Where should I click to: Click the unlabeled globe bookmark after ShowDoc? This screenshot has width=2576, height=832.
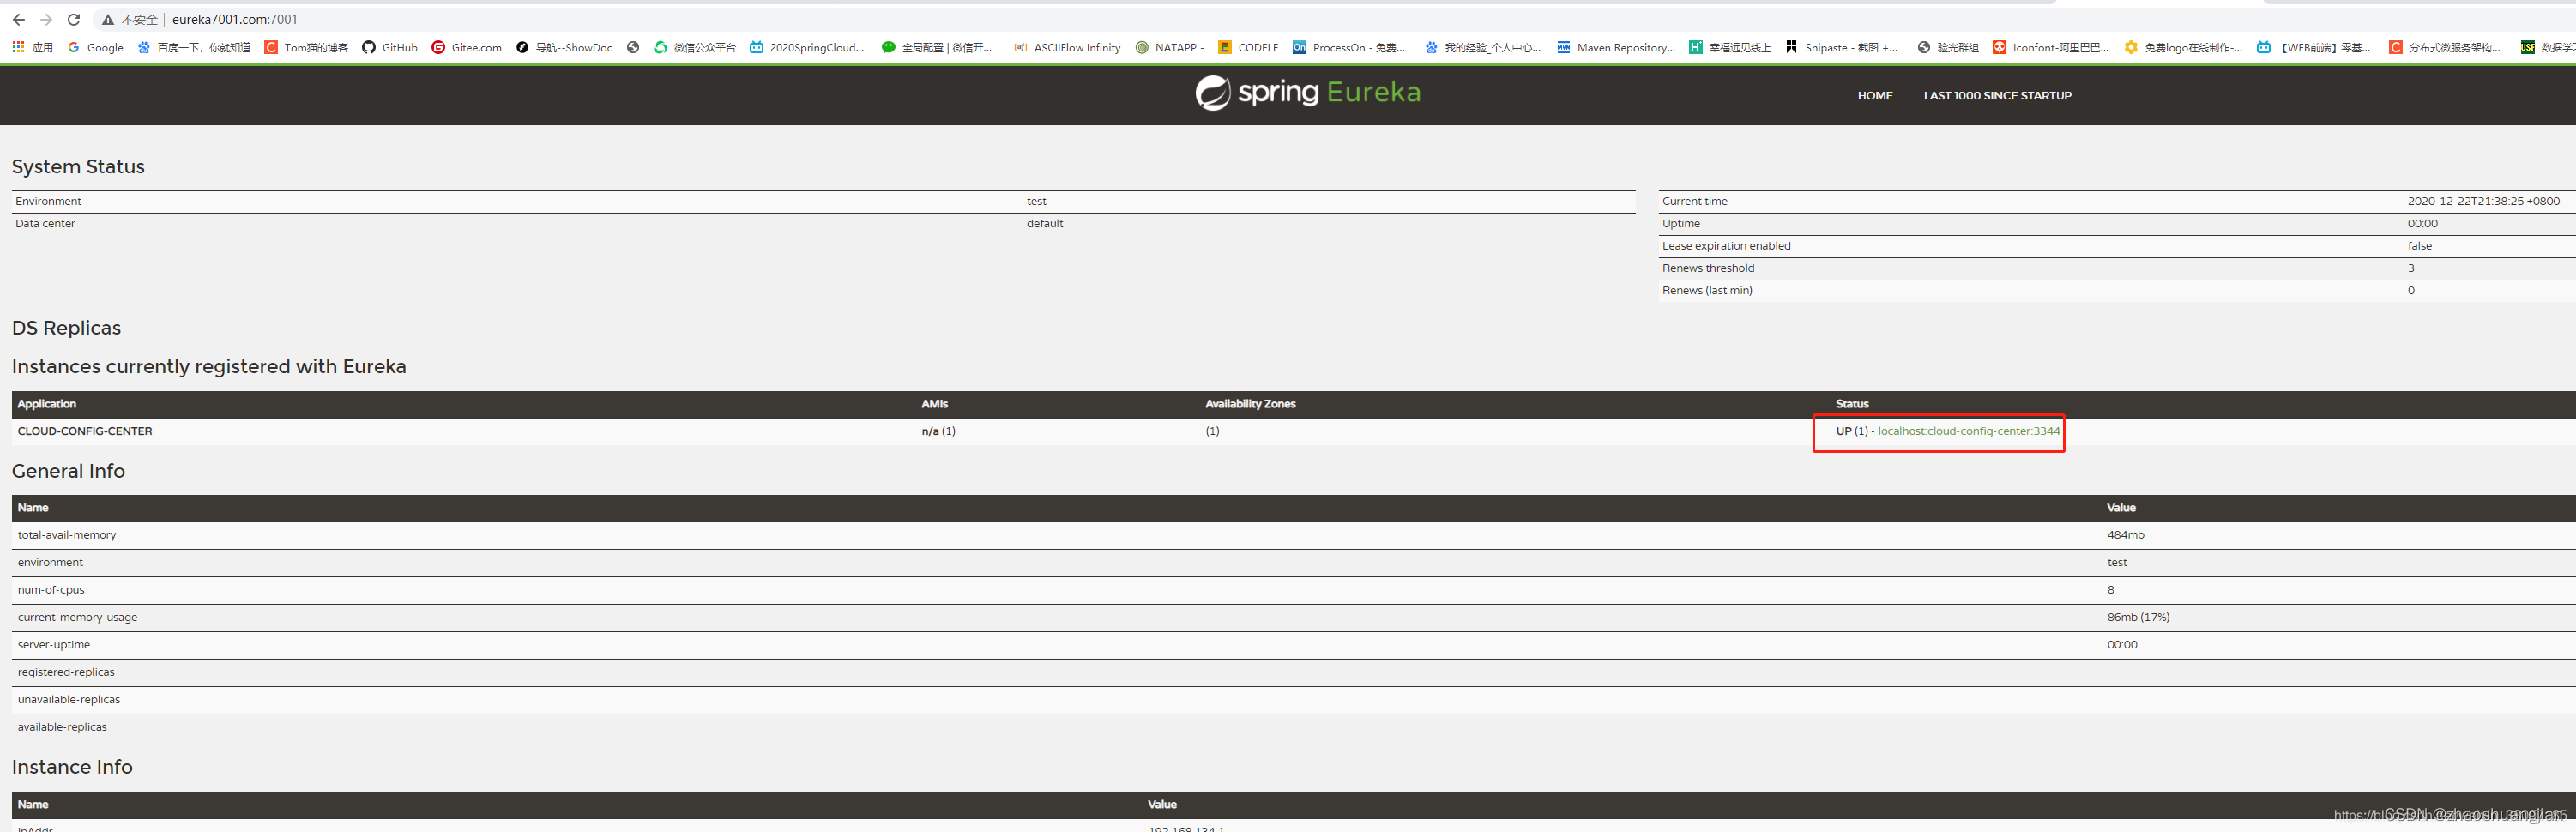(x=633, y=47)
